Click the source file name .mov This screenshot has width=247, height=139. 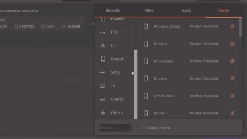click(x=19, y=11)
